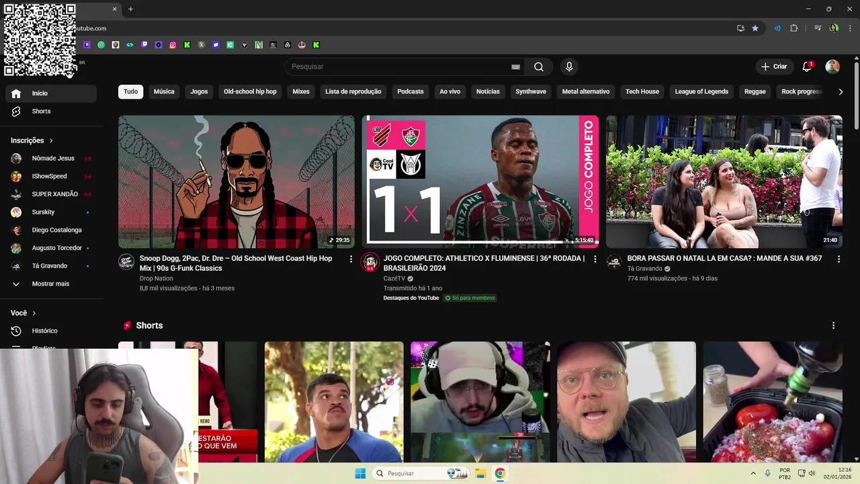Open the Nômade Jesus subscription
Screen dimensions: 860x484
(x=51, y=158)
